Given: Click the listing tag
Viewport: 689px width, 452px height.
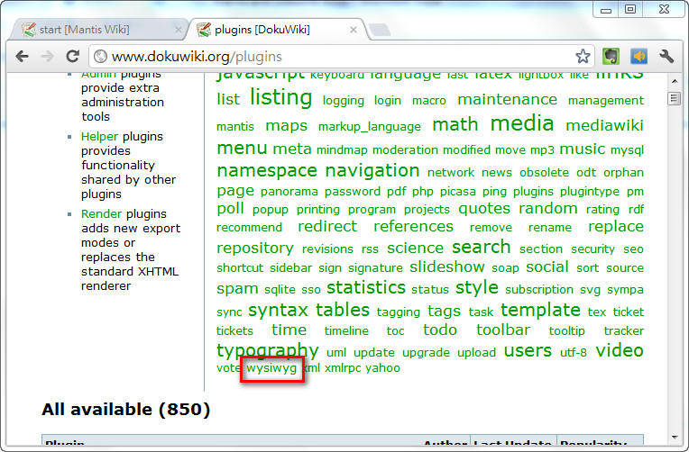Looking at the screenshot, I should (x=280, y=97).
